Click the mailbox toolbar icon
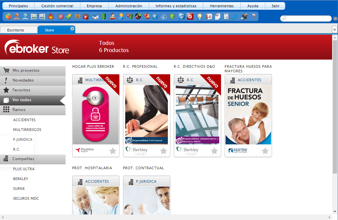Image resolution: width=338 pixels, height=220 pixels. click(244, 17)
